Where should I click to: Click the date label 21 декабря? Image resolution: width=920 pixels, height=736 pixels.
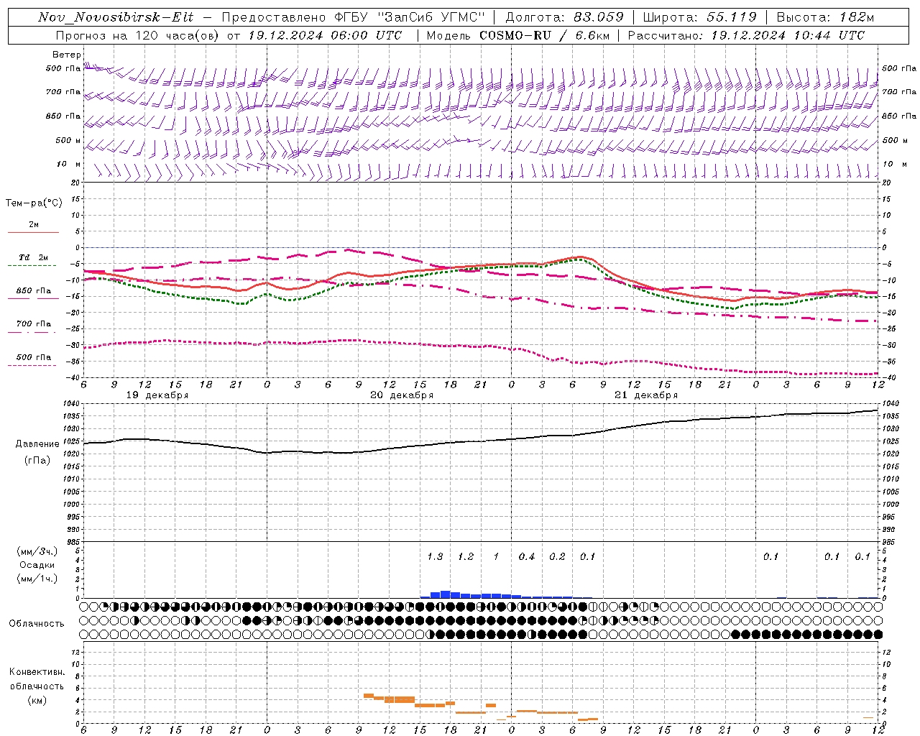646,395
